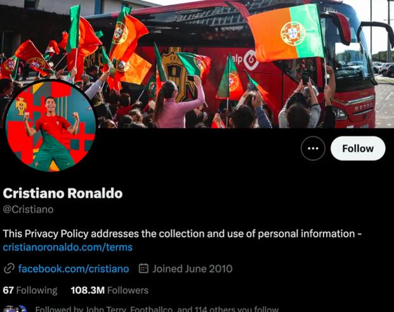This screenshot has width=394, height=312.
Task: Open the cristianoronaldo.com/terms link
Action: [68, 247]
